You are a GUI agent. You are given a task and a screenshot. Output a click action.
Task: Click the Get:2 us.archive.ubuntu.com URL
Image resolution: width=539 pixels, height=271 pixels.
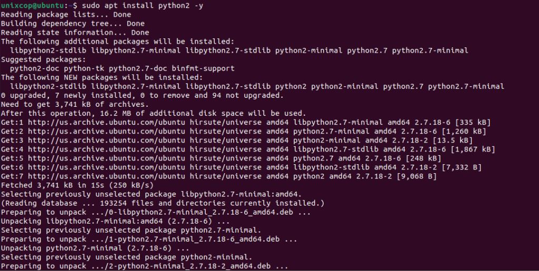click(106, 131)
